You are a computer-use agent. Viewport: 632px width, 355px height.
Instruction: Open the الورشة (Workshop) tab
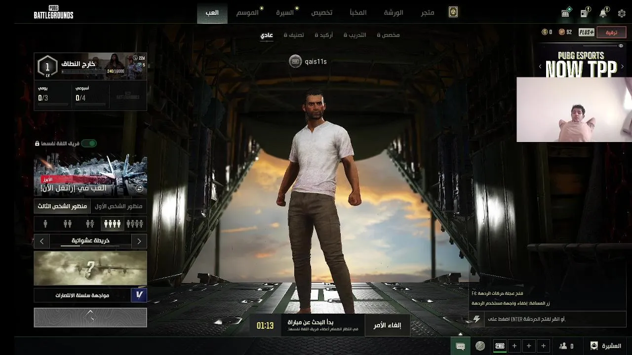coord(394,12)
